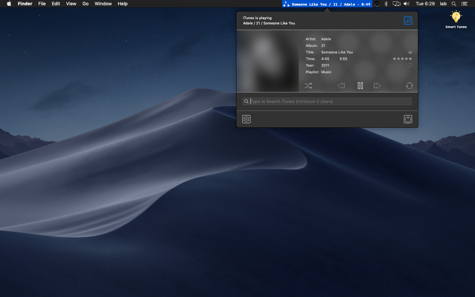Click the artist name Adele
The height and width of the screenshot is (297, 475).
[x=326, y=39]
